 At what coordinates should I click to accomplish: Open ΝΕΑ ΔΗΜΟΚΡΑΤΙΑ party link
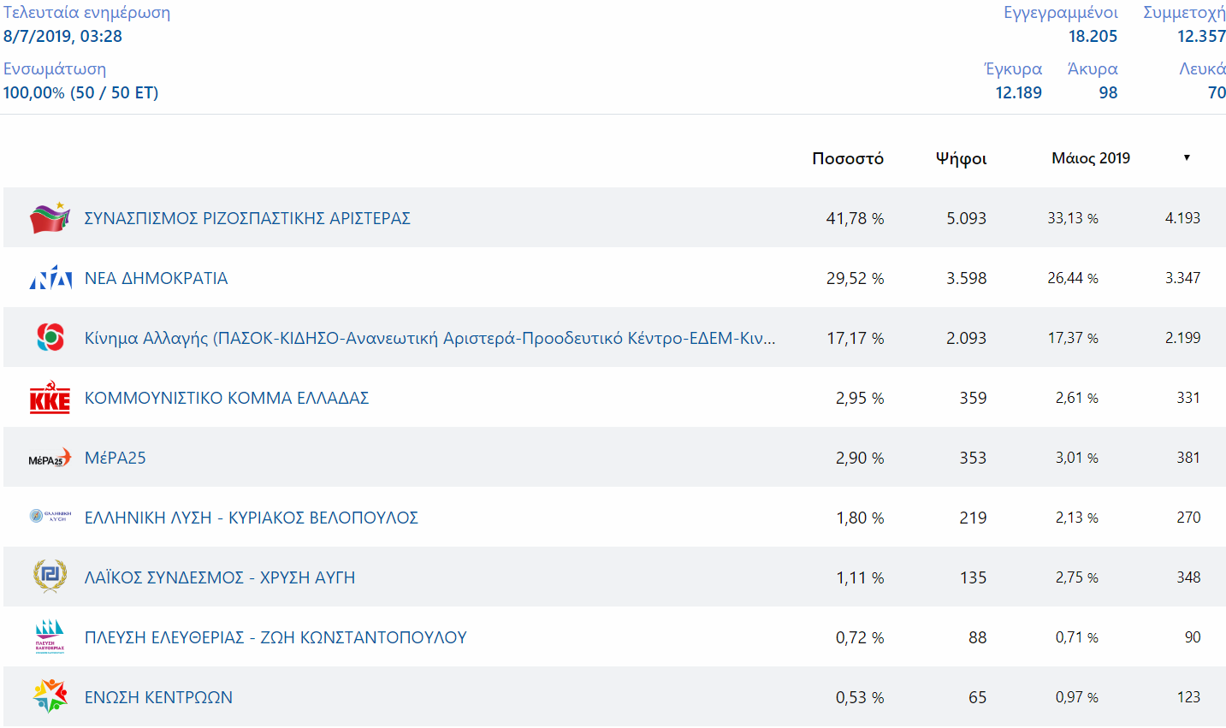tap(157, 278)
